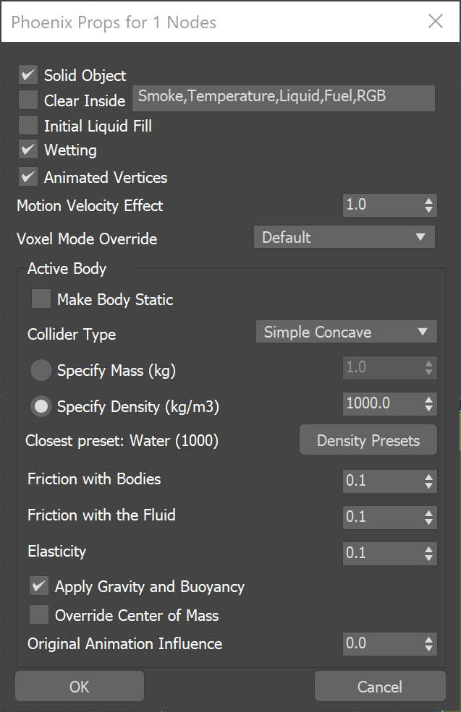This screenshot has width=461, height=712.
Task: Open the Voxel Mode Override dropdown
Action: click(344, 237)
